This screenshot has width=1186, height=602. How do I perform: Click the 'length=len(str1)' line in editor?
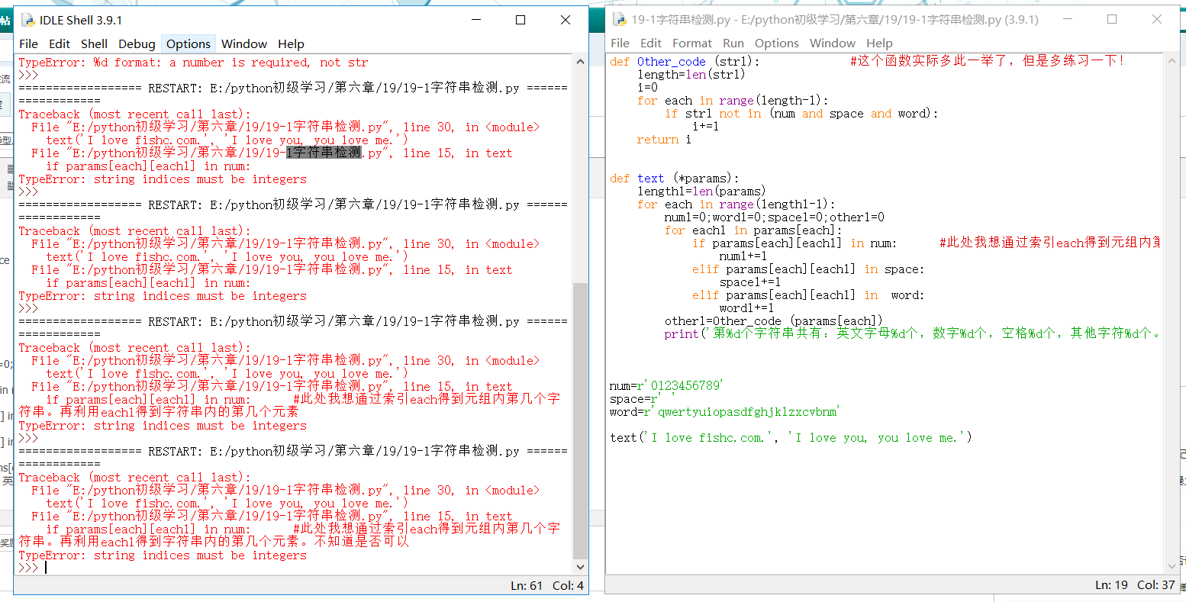(x=691, y=74)
